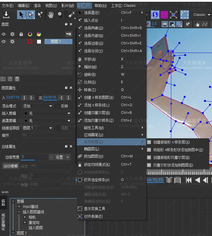Click the Save project download icon

[6, 15]
